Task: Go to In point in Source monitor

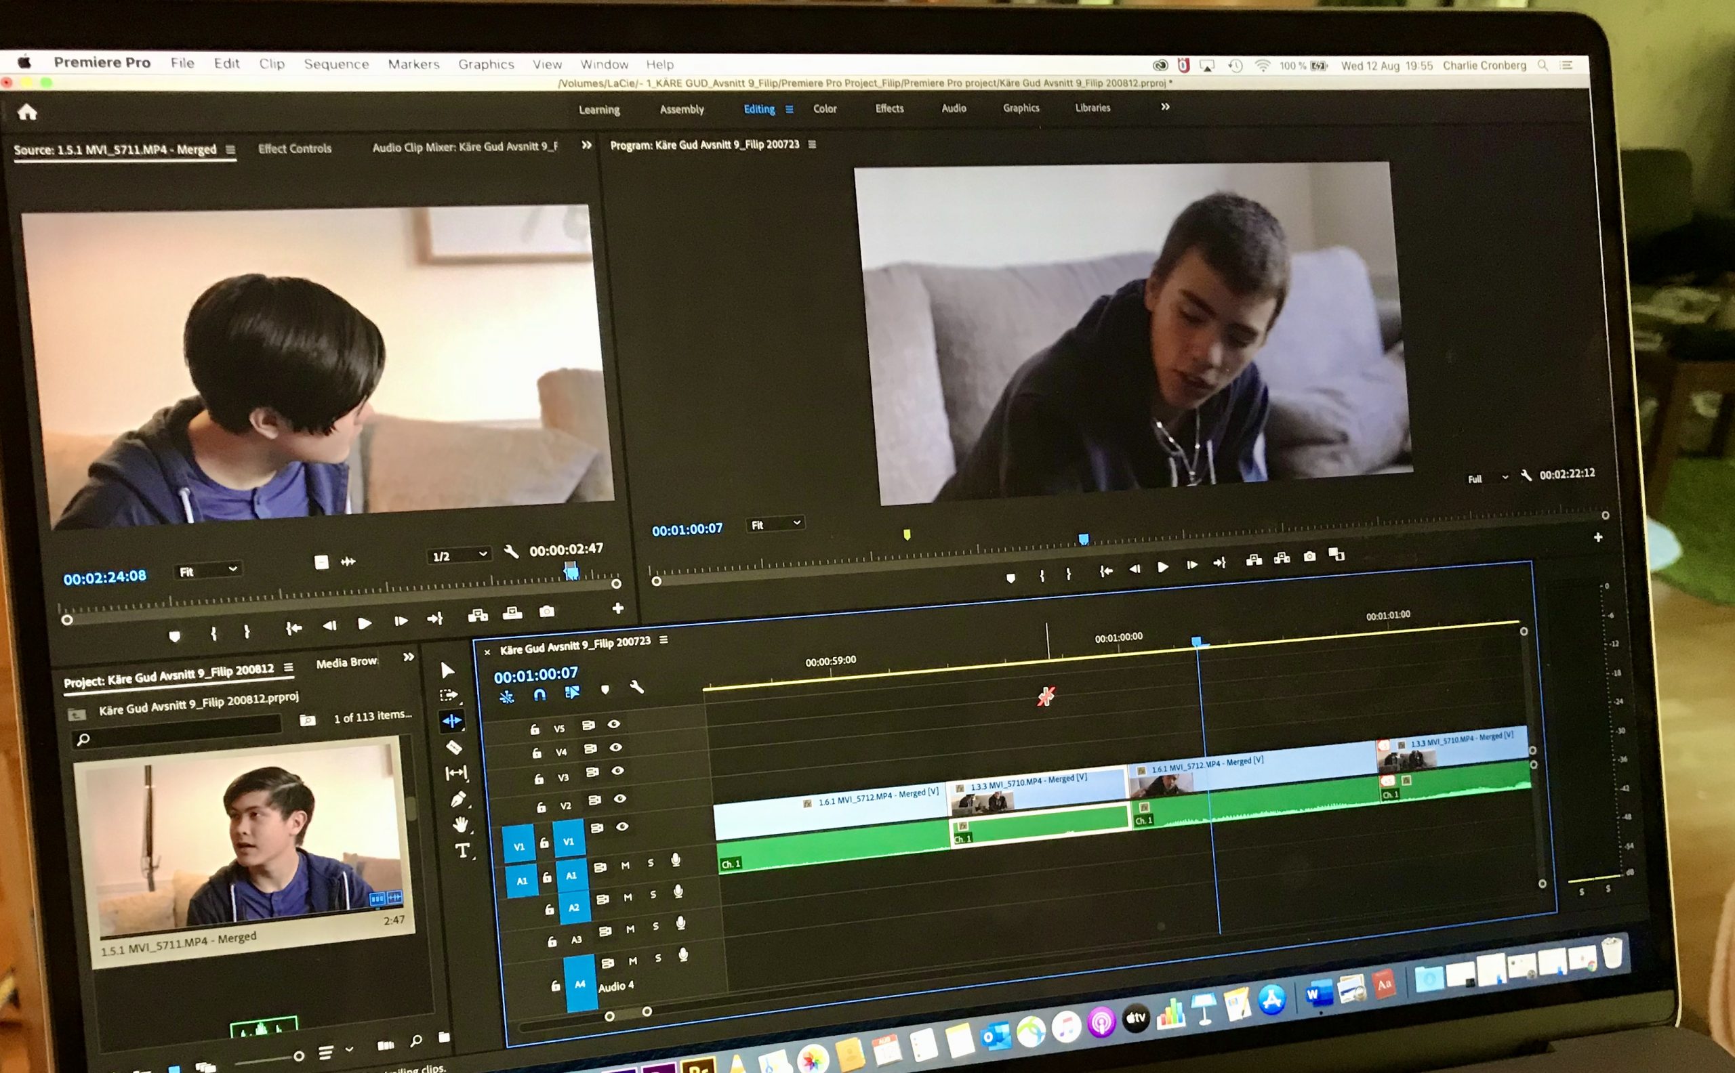Action: (x=293, y=627)
